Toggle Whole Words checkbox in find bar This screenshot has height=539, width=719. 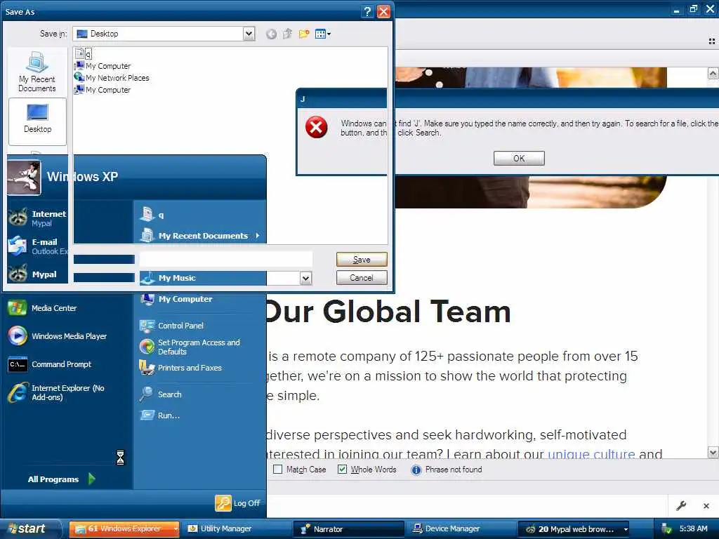(342, 470)
